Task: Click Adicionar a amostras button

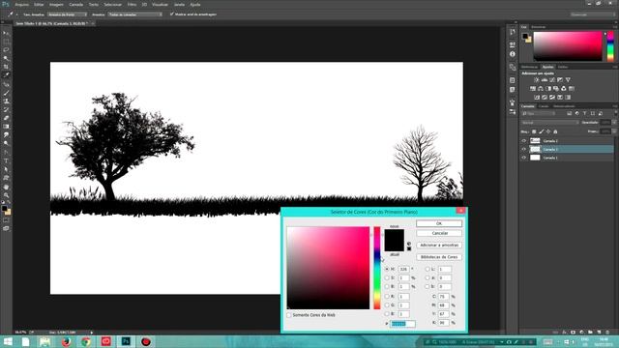Action: click(x=439, y=245)
